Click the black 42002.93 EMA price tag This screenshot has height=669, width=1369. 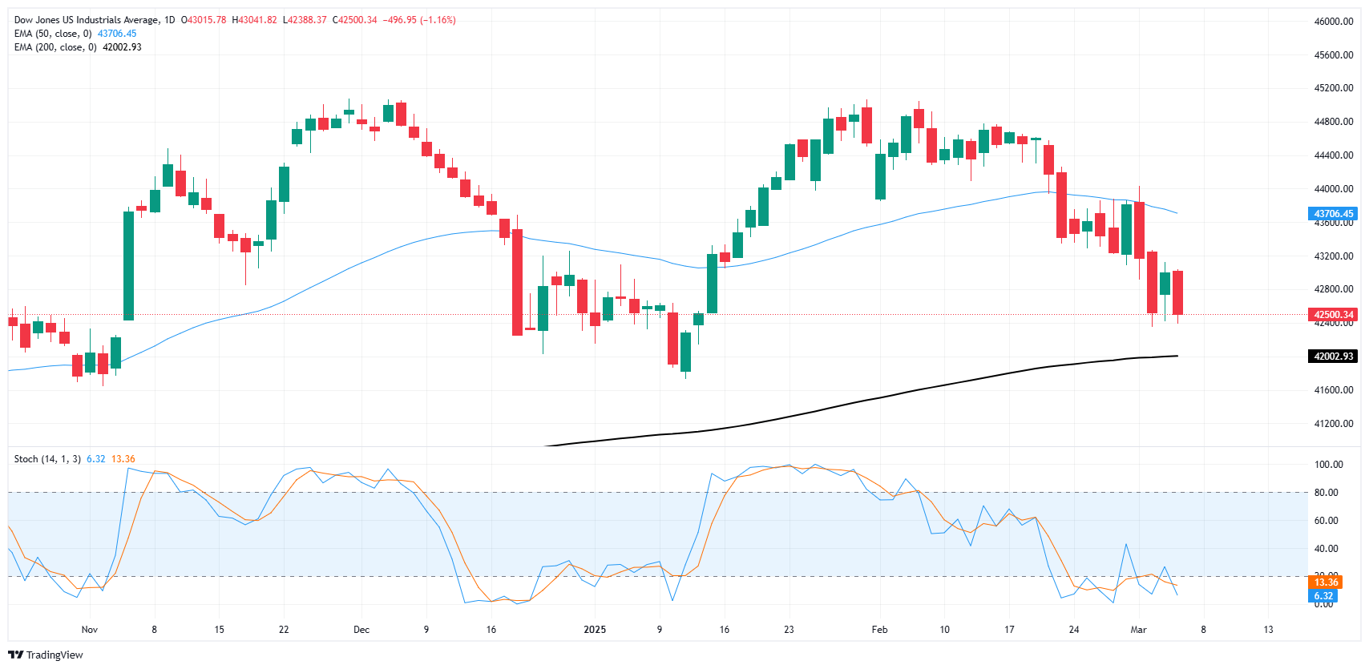1333,357
